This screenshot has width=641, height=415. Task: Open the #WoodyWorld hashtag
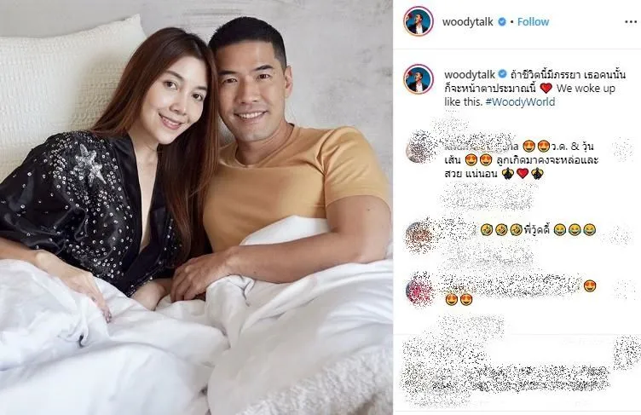pyautogui.click(x=520, y=101)
